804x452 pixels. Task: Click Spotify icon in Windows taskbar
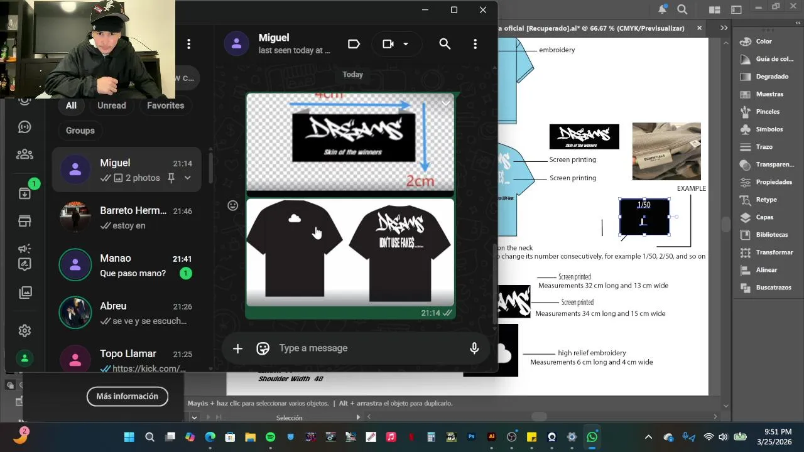coord(270,437)
